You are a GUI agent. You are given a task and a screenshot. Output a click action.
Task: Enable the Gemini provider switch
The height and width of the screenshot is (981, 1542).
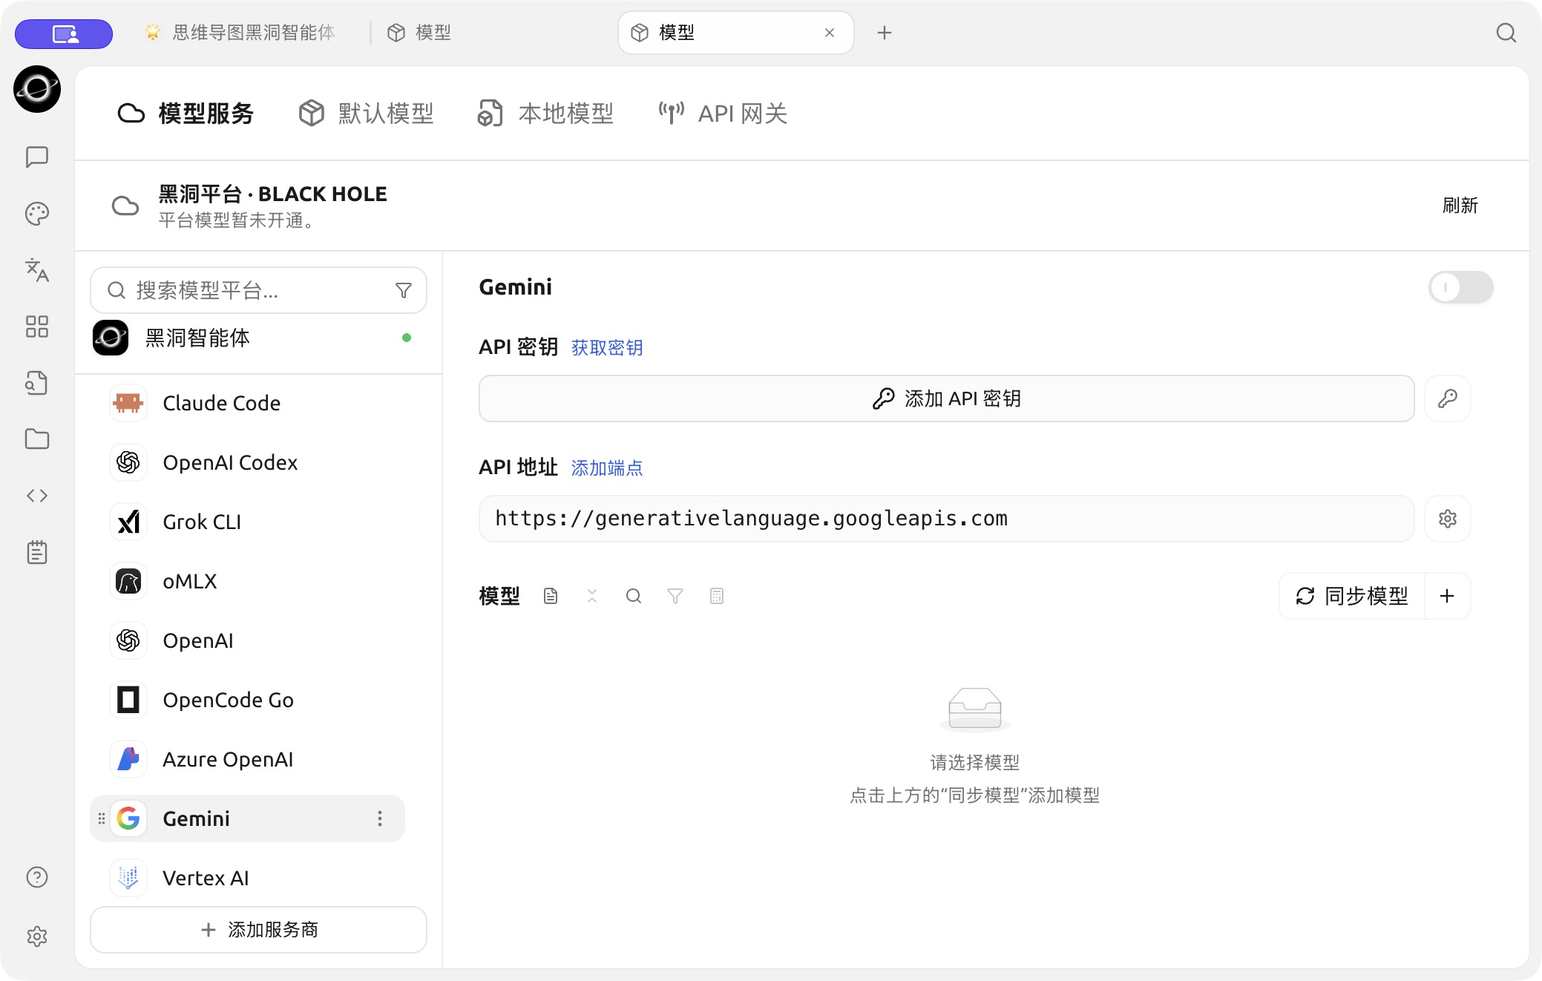click(x=1461, y=287)
